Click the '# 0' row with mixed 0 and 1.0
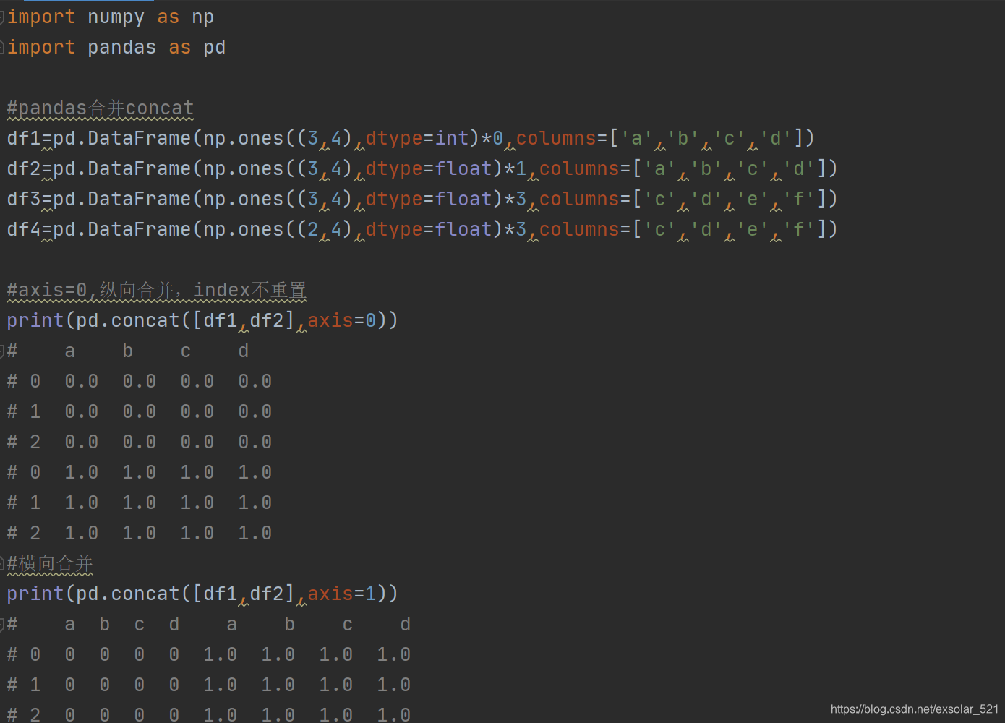This screenshot has width=1005, height=723. 209,654
